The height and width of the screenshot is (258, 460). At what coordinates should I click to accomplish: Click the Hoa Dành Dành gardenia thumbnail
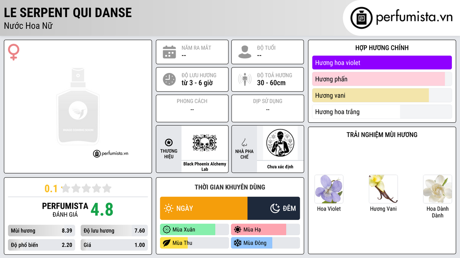pos(438,189)
